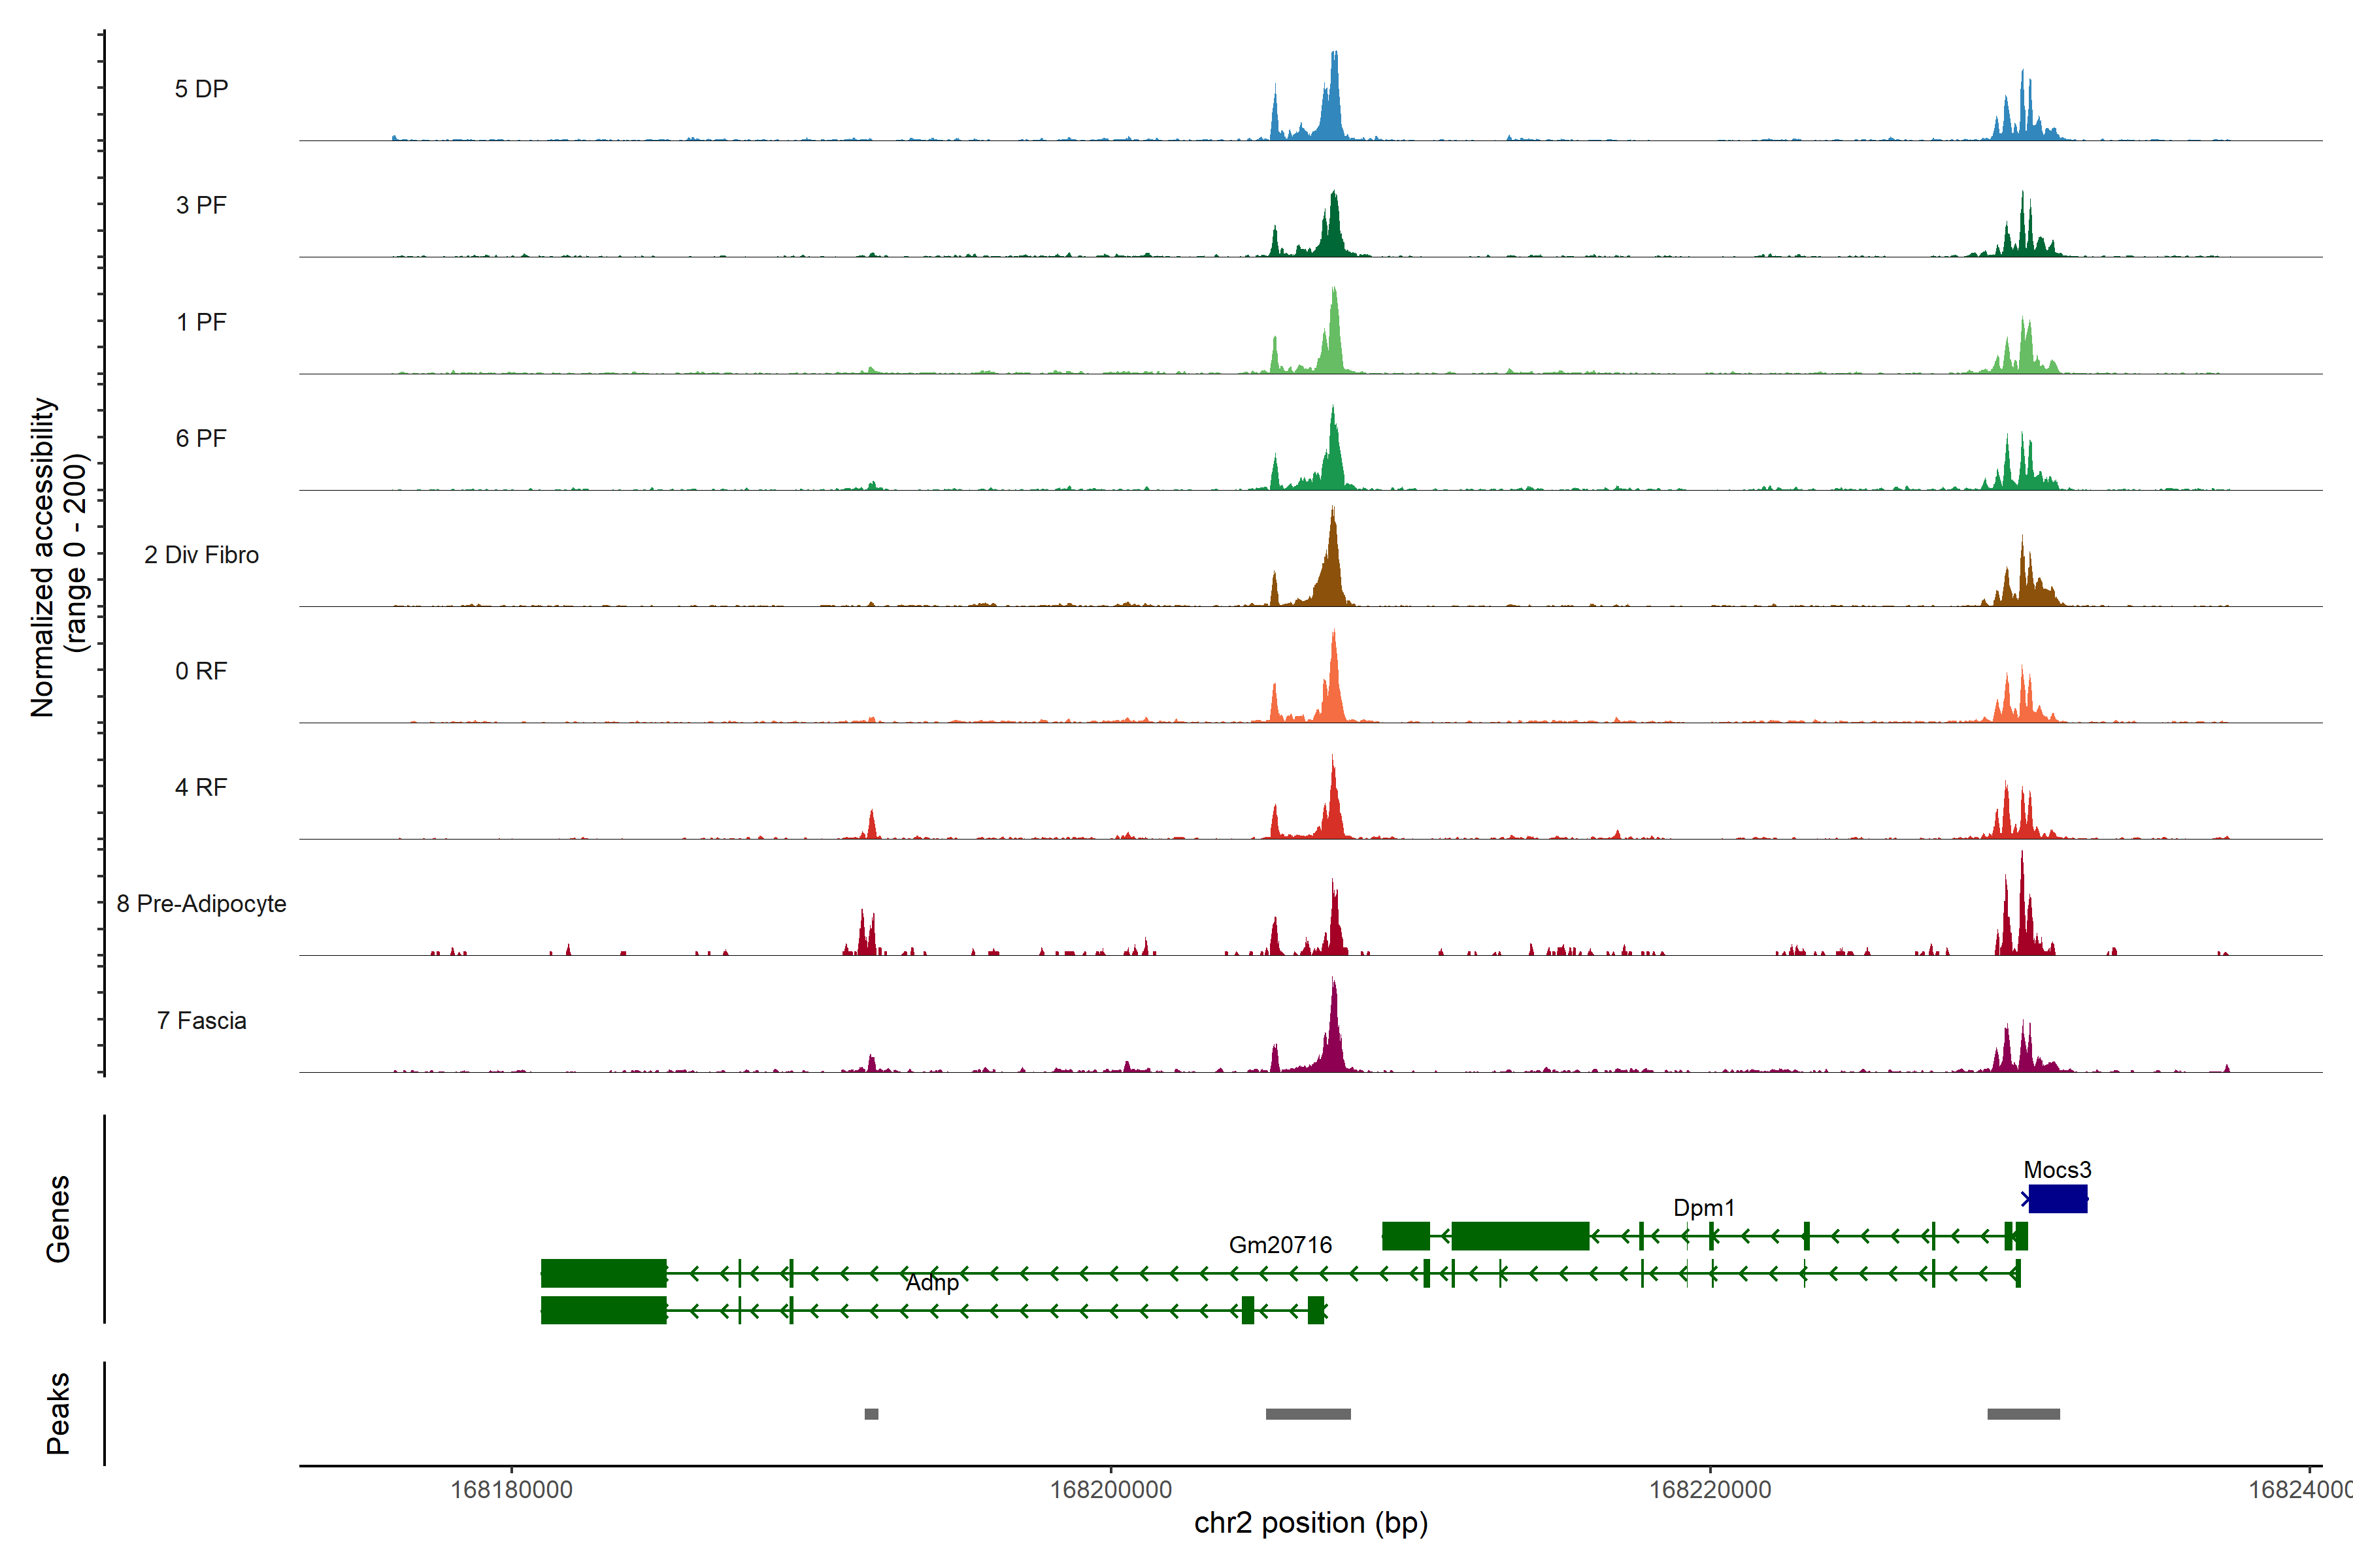2353x1568 pixels.
Task: Click the 168220000 axis tick label
Action: [1710, 1490]
